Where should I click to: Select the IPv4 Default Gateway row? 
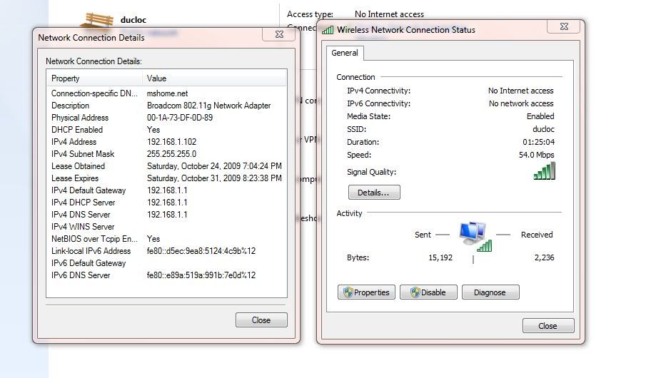pyautogui.click(x=166, y=190)
